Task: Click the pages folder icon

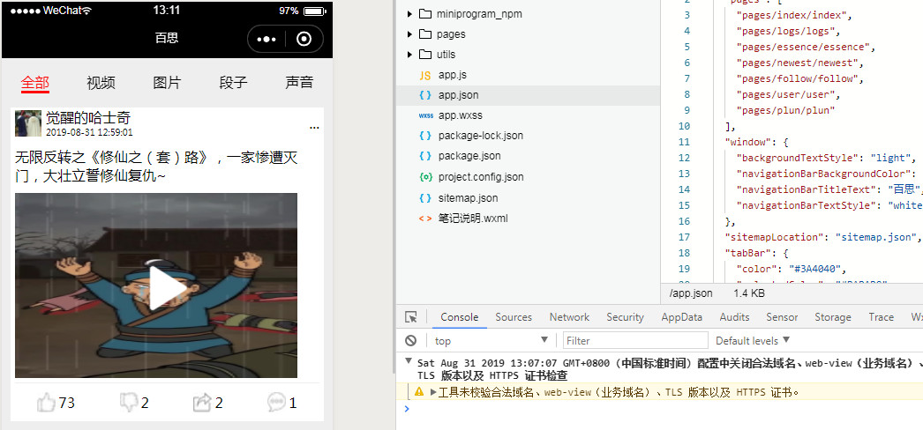Action: point(425,34)
